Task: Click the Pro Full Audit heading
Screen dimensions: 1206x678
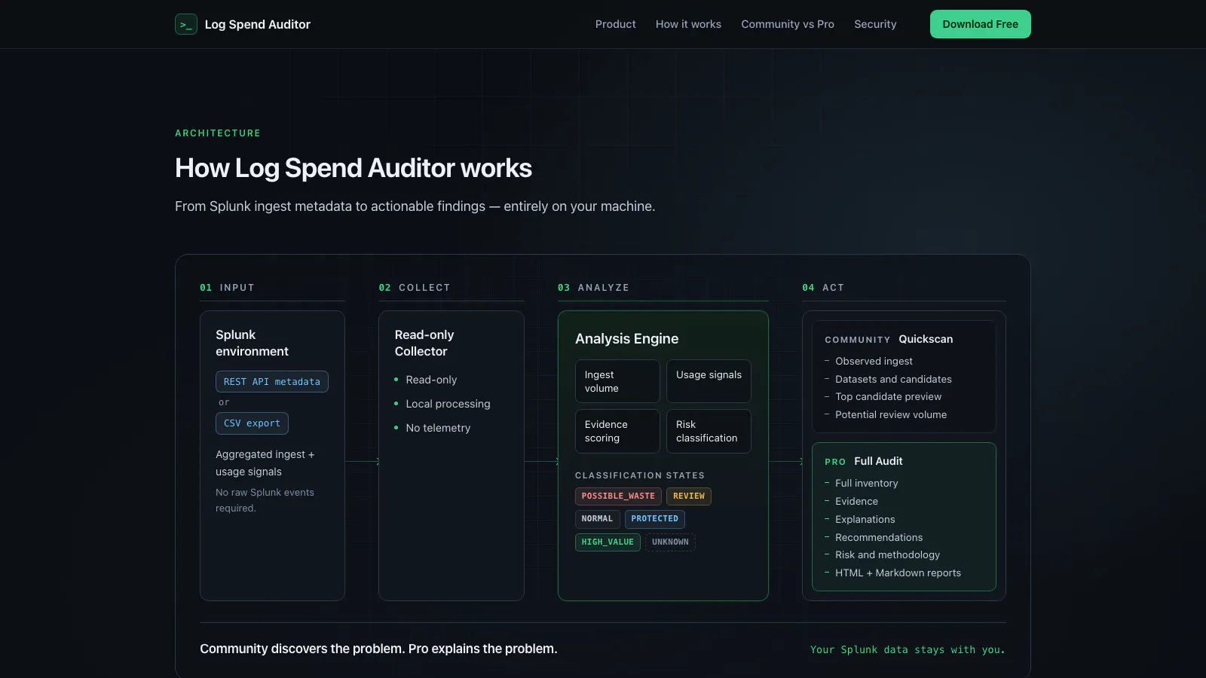Action: [x=864, y=461]
